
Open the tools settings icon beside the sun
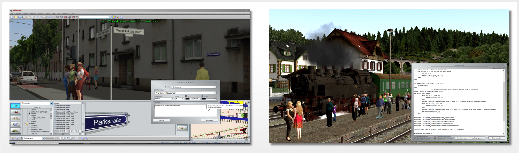click(118, 17)
